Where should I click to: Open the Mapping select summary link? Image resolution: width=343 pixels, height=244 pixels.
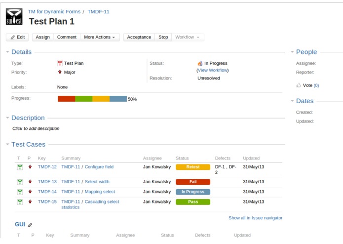100,192
